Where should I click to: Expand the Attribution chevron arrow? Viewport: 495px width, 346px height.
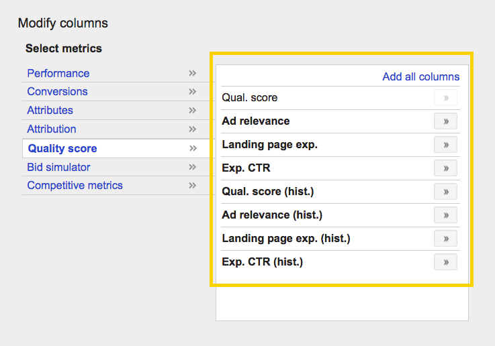pos(193,129)
